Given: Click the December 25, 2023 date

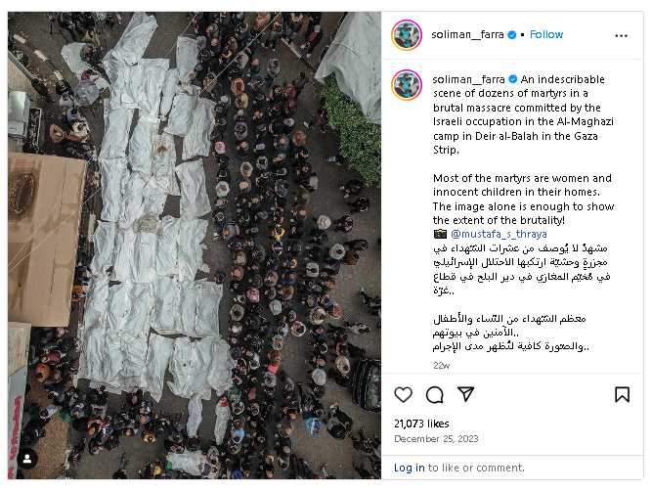Looking at the screenshot, I should (x=436, y=438).
